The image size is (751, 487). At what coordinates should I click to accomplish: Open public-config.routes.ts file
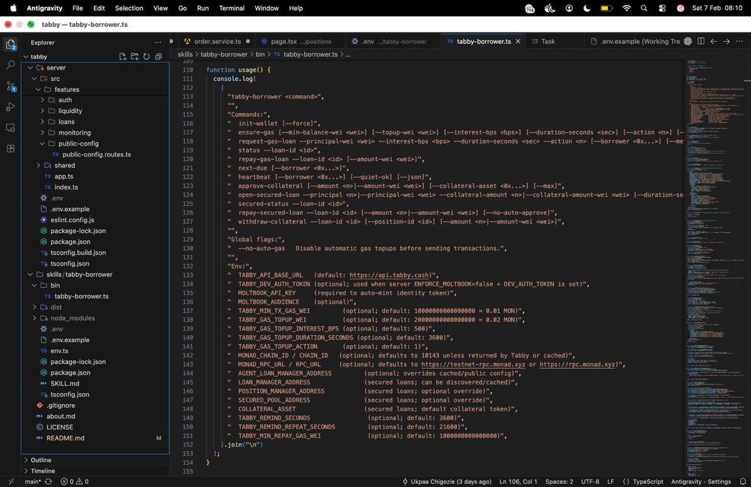96,154
